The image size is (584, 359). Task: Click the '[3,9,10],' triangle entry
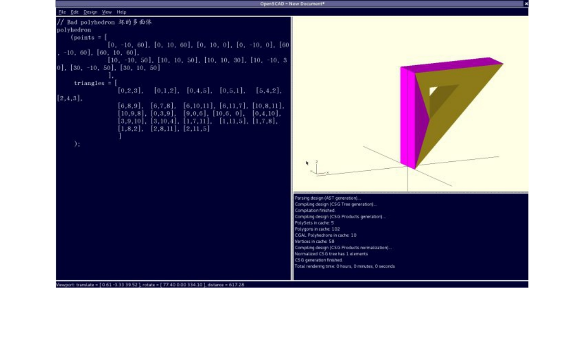[x=132, y=121]
